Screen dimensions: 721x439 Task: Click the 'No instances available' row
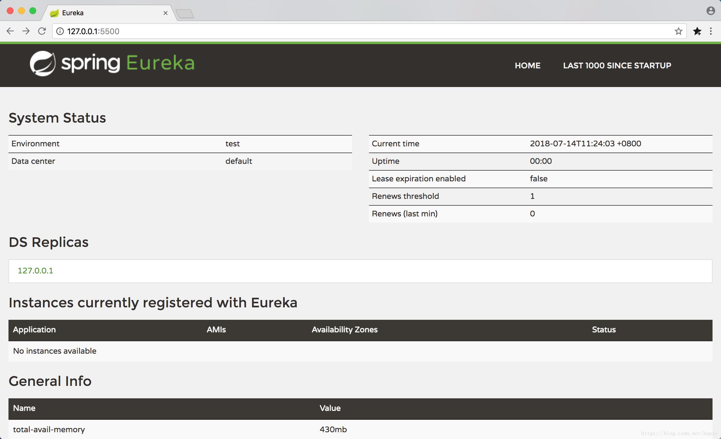pos(360,351)
